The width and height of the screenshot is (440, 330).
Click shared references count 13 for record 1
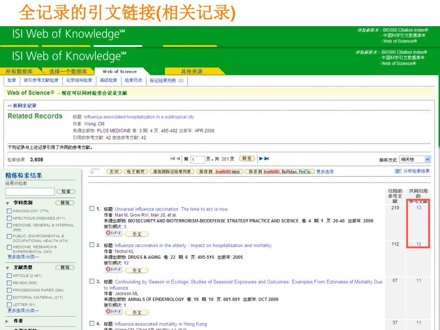419,208
